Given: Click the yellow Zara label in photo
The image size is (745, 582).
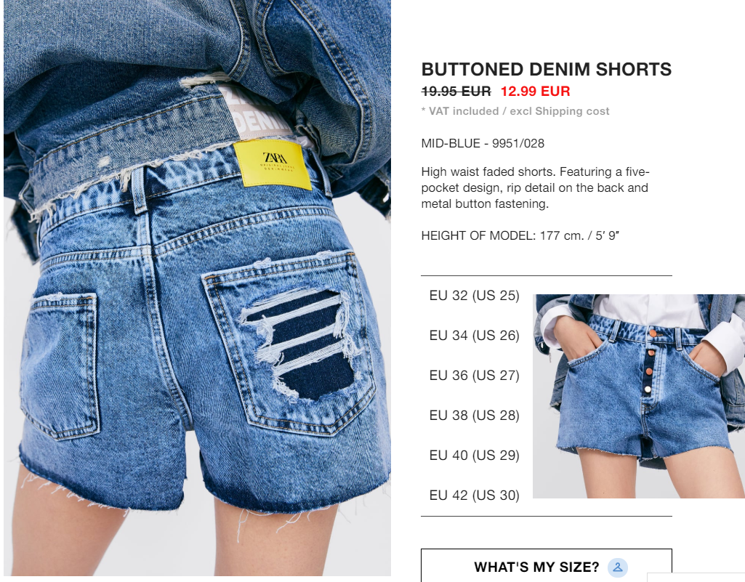Looking at the screenshot, I should pos(273,164).
